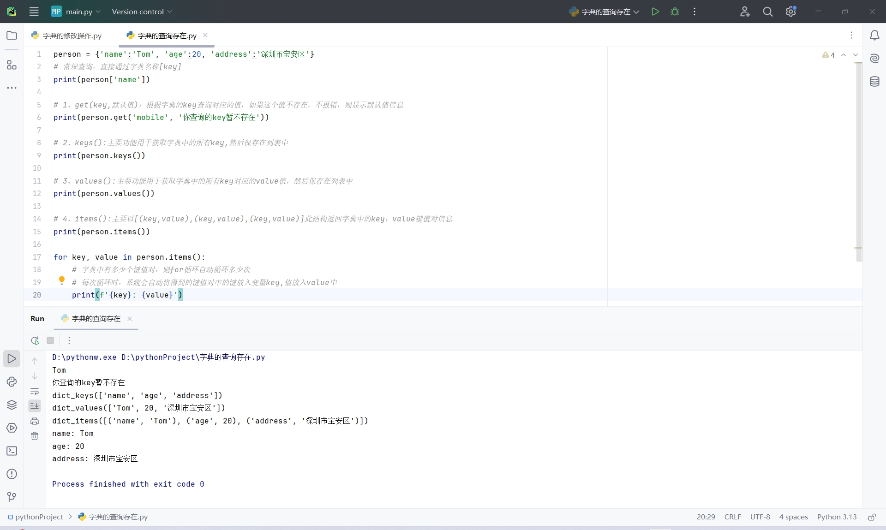Open the Python Console tool window
Screen dimensions: 886x530
(x=12, y=381)
